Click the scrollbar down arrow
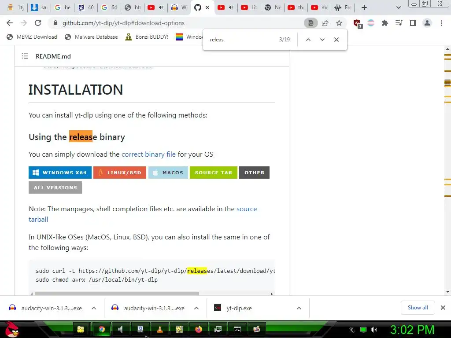Screen dimensions: 451x338 pyautogui.click(x=447, y=292)
